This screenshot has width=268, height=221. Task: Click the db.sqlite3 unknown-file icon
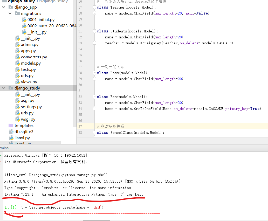tap(11, 132)
